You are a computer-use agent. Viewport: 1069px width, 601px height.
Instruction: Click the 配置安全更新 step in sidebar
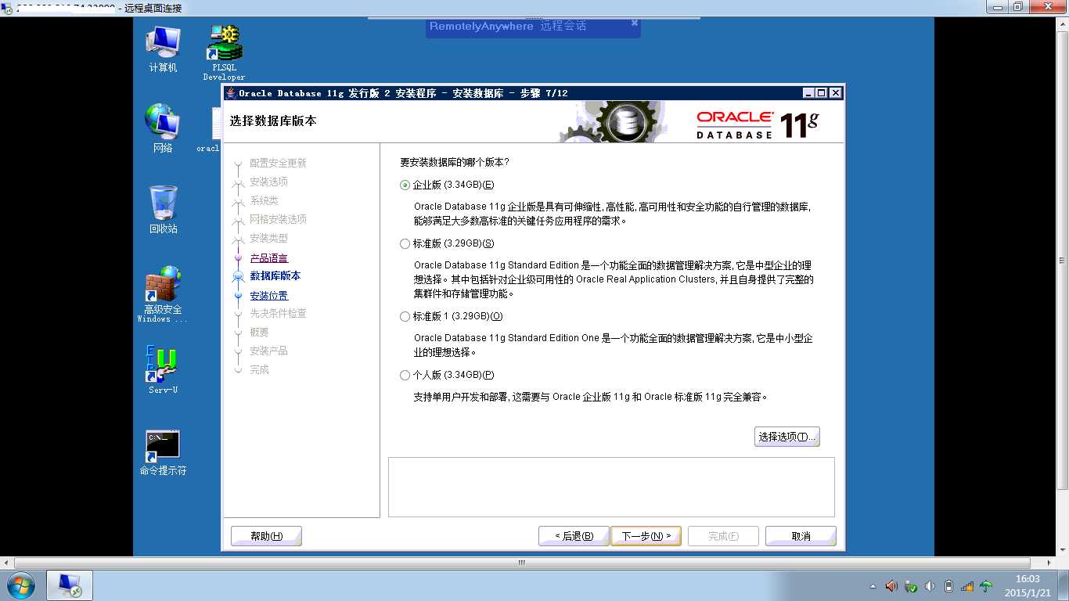pyautogui.click(x=278, y=163)
